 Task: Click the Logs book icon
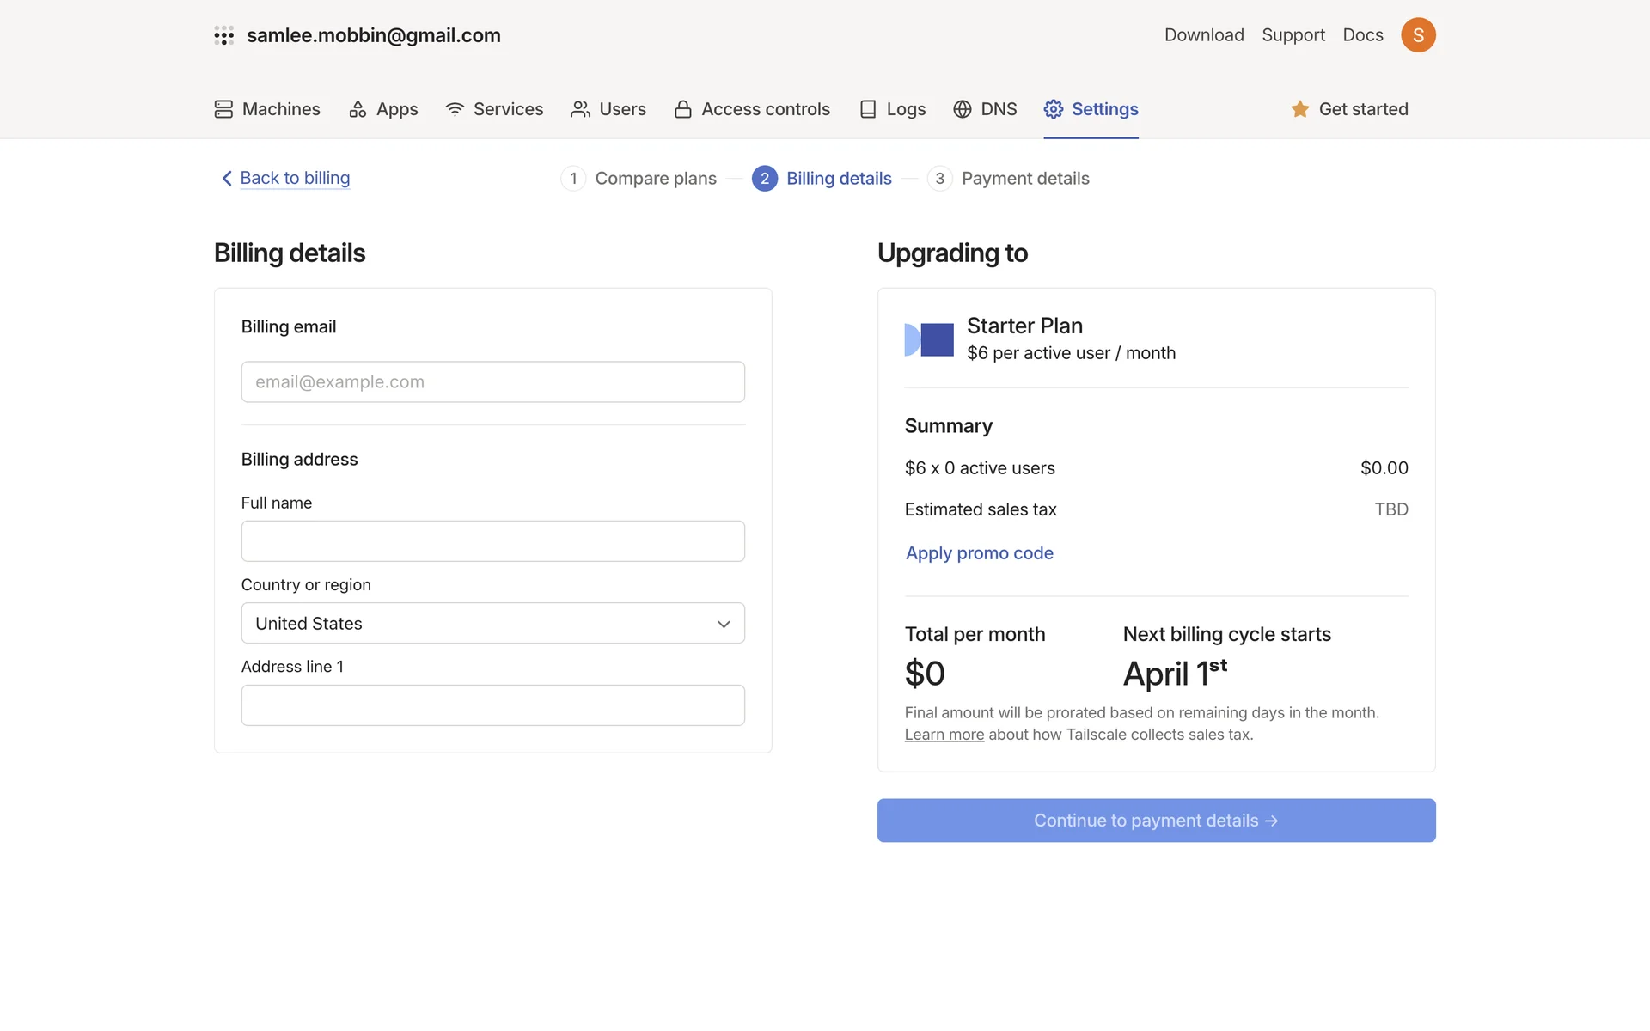point(868,109)
